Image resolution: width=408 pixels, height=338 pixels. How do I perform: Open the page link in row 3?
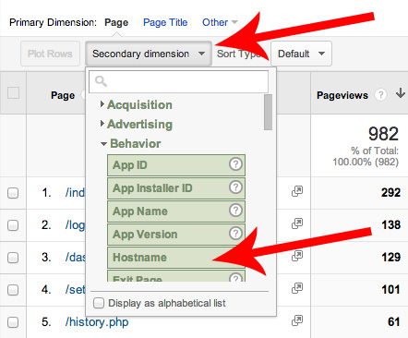[x=75, y=258]
